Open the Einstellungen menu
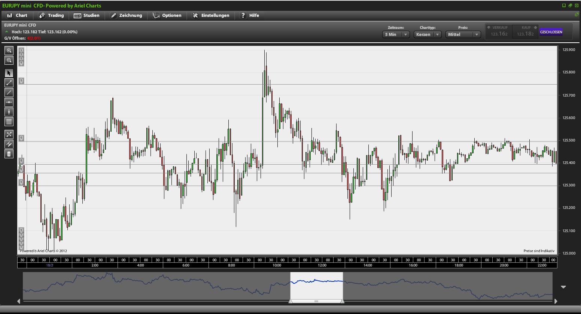 coord(211,15)
